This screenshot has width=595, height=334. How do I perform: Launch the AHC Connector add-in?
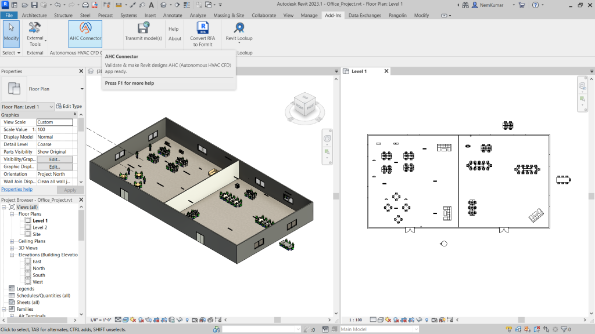pyautogui.click(x=85, y=34)
